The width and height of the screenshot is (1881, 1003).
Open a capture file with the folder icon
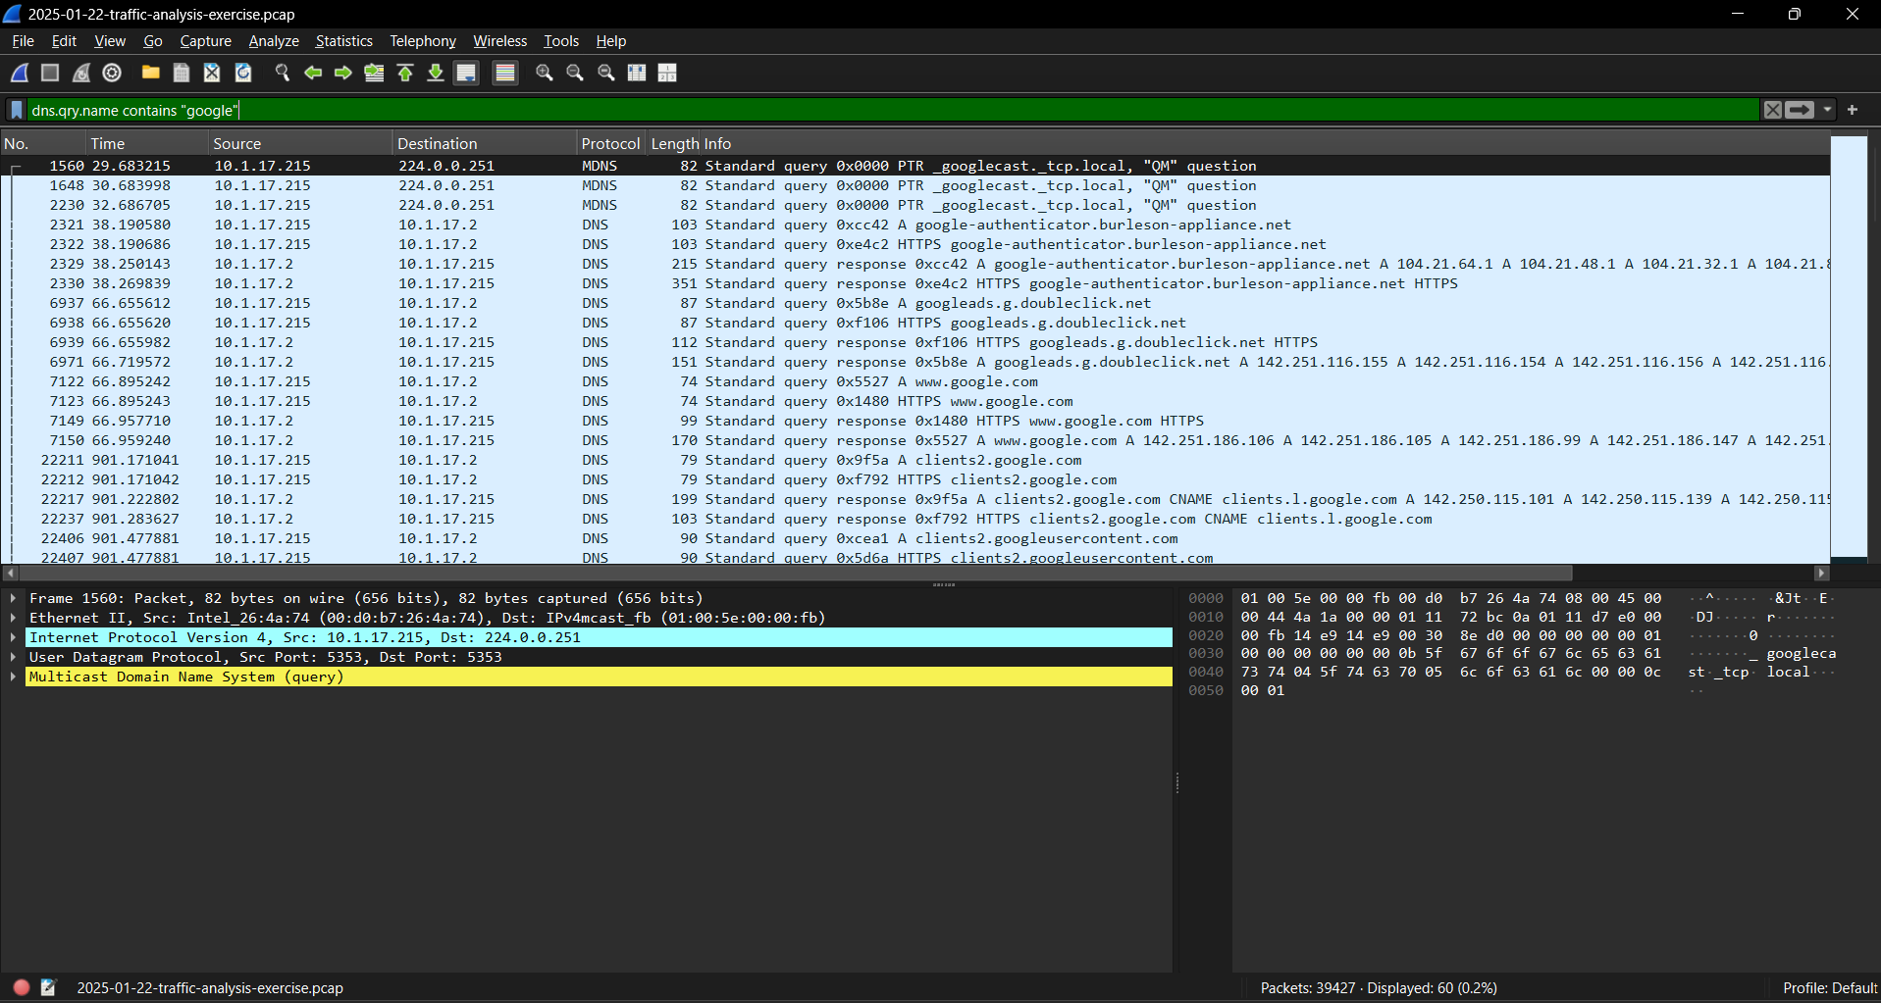click(x=150, y=73)
